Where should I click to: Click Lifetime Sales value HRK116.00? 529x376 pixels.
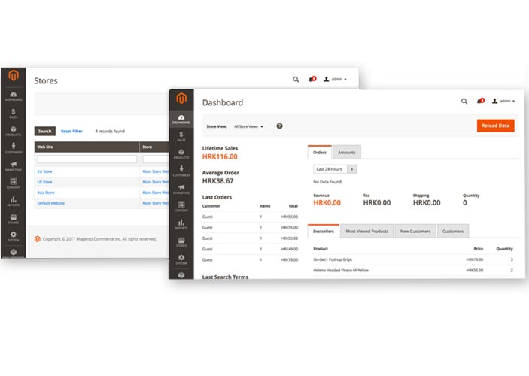click(220, 156)
